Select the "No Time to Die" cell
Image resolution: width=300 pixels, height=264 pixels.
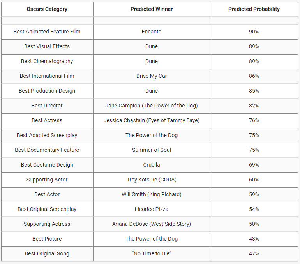(x=152, y=253)
